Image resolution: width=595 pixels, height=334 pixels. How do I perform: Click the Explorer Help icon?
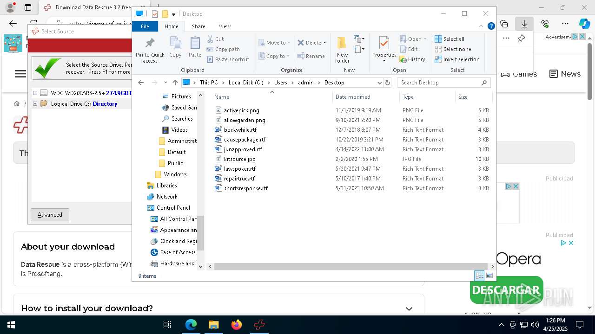[491, 26]
